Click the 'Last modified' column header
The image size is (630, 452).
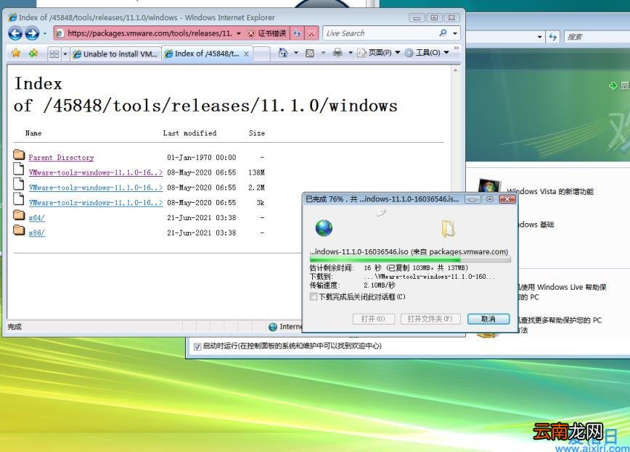click(x=189, y=133)
